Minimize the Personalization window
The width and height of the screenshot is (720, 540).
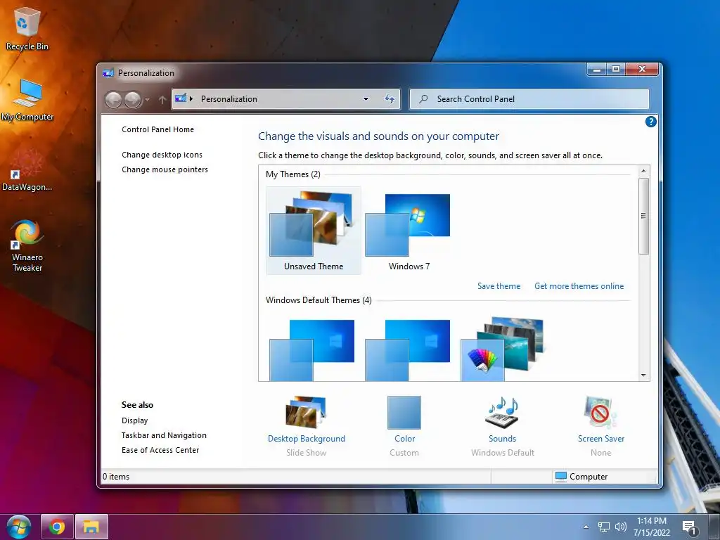click(x=597, y=70)
